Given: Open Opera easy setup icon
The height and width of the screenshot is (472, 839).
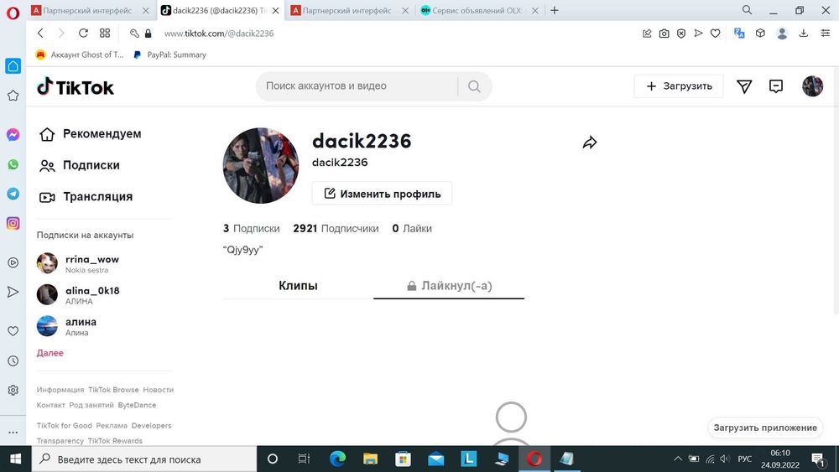Looking at the screenshot, I should 826,34.
